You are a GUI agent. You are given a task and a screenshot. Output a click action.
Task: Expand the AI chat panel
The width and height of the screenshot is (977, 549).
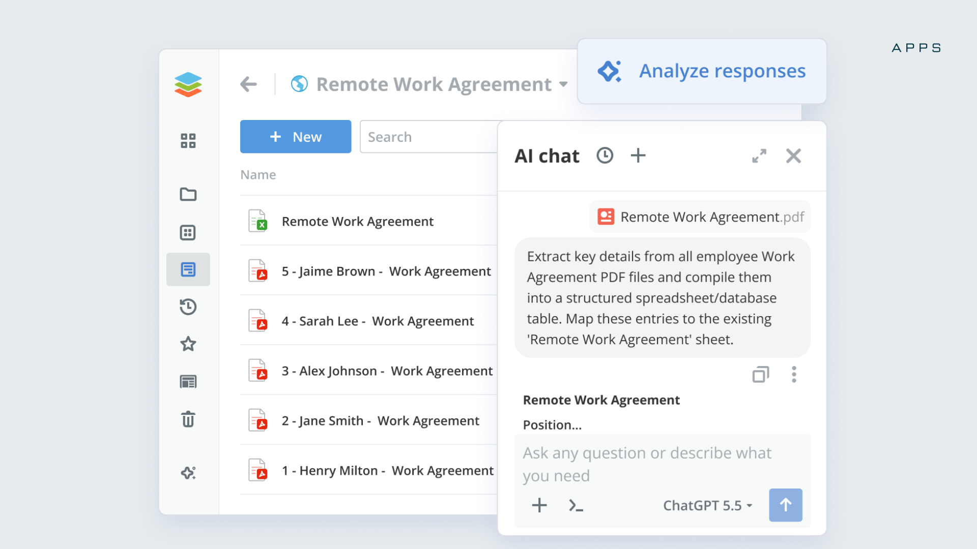click(x=759, y=156)
